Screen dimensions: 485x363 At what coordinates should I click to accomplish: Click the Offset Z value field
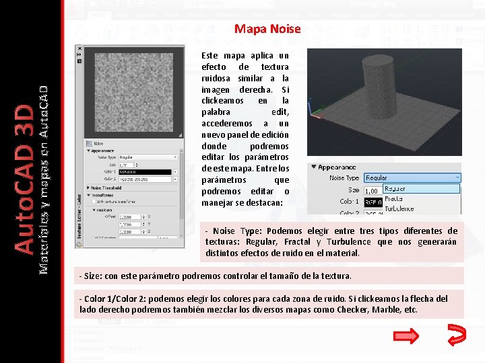pyautogui.click(x=129, y=232)
